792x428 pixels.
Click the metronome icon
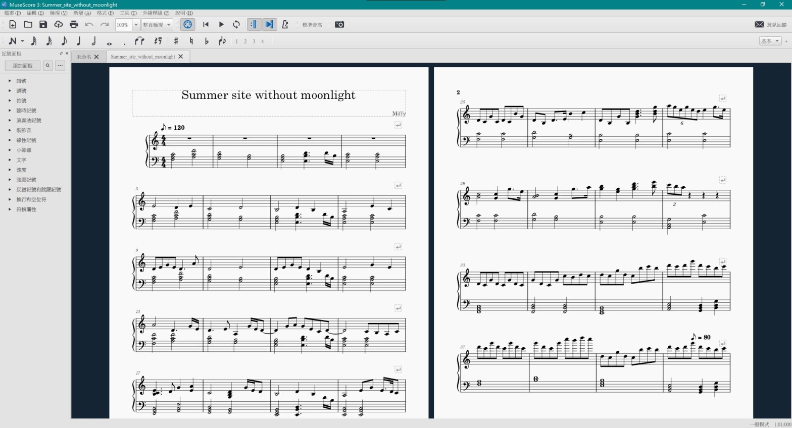coord(285,24)
